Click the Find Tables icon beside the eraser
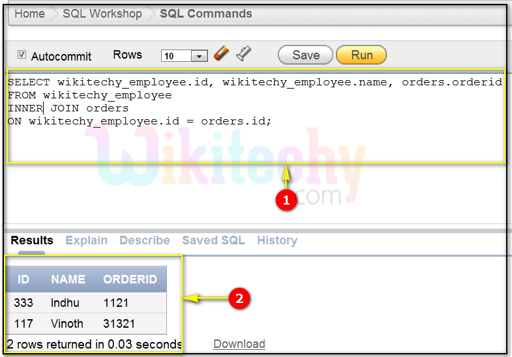 (244, 54)
